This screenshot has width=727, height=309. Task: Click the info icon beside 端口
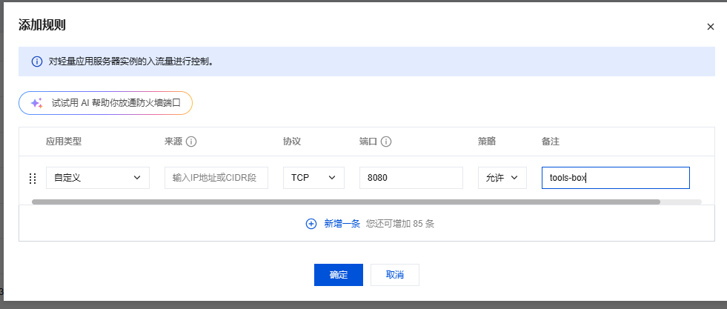pos(386,142)
